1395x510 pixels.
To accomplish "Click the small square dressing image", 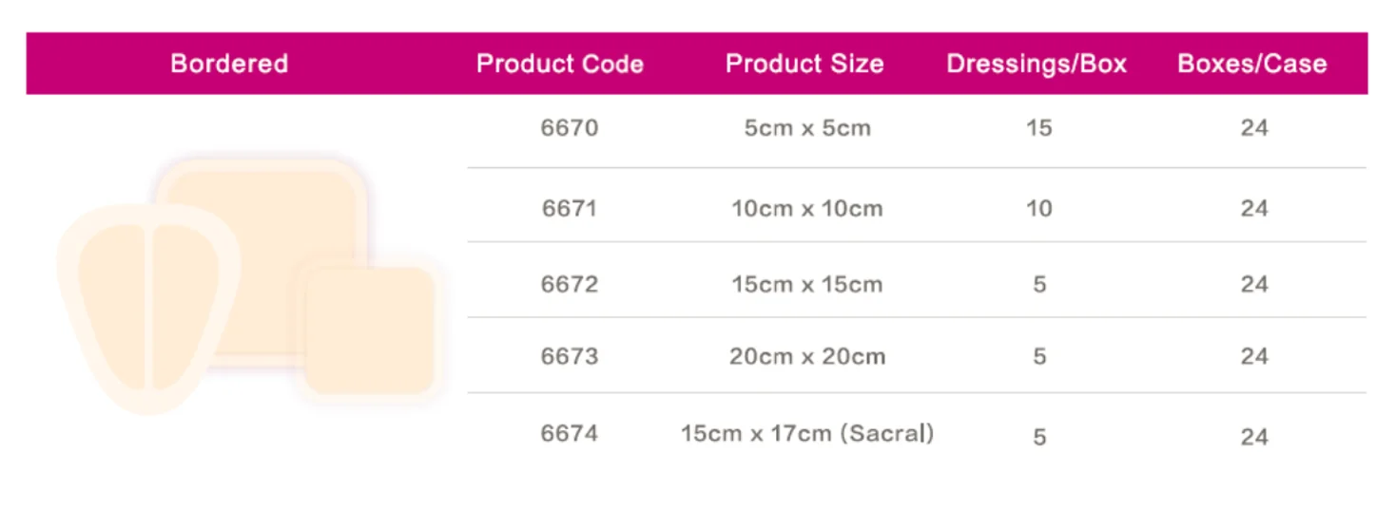I will (371, 330).
